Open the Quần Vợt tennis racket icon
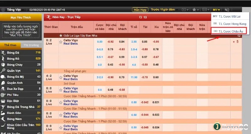 (3, 70)
